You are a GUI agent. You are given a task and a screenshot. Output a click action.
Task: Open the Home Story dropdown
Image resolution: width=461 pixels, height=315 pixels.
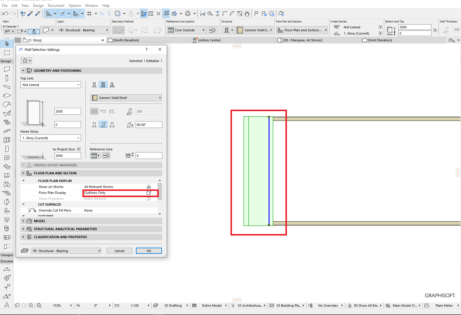click(50, 138)
